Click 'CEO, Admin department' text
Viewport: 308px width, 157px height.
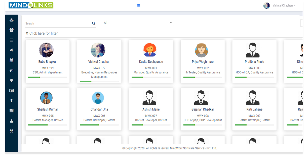48,73
